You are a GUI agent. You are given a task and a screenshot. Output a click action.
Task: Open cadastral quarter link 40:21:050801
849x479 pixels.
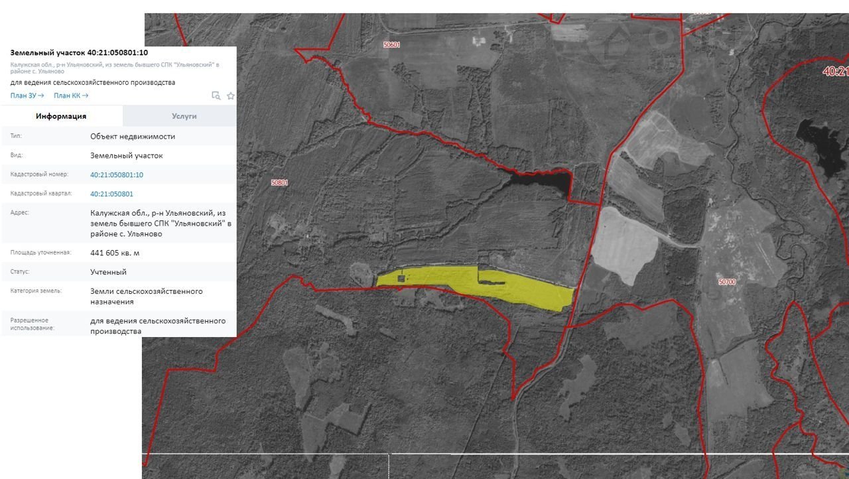click(x=111, y=194)
